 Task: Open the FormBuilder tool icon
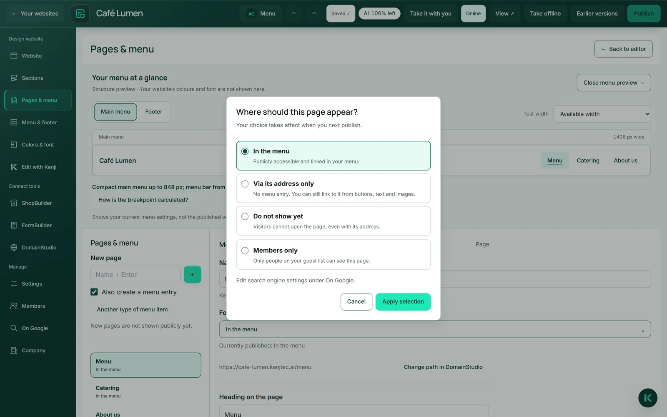coord(14,225)
